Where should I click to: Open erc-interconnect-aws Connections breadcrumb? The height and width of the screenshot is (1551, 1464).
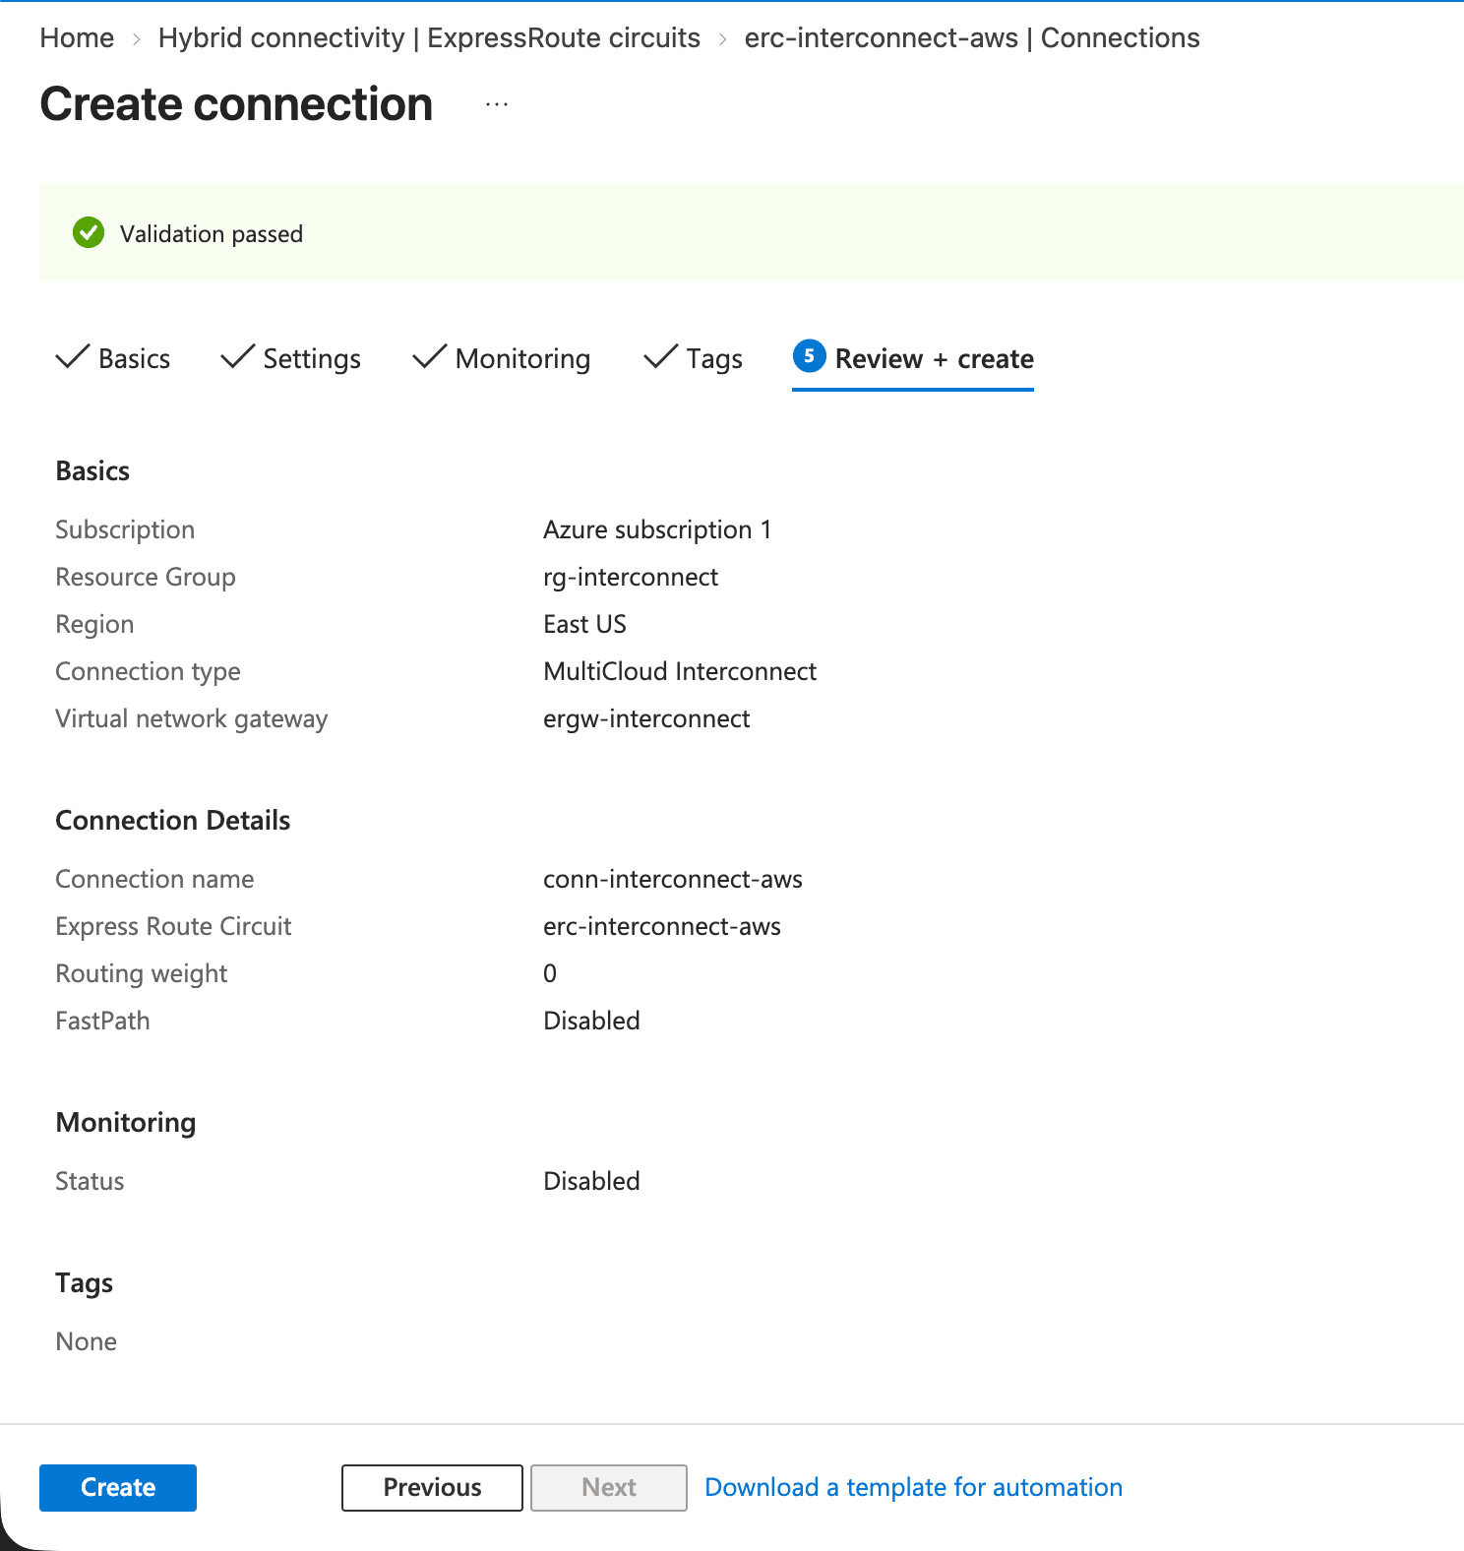pyautogui.click(x=972, y=37)
